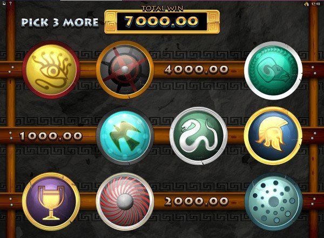Click the 2000.00 revealed prize

pos(197,201)
